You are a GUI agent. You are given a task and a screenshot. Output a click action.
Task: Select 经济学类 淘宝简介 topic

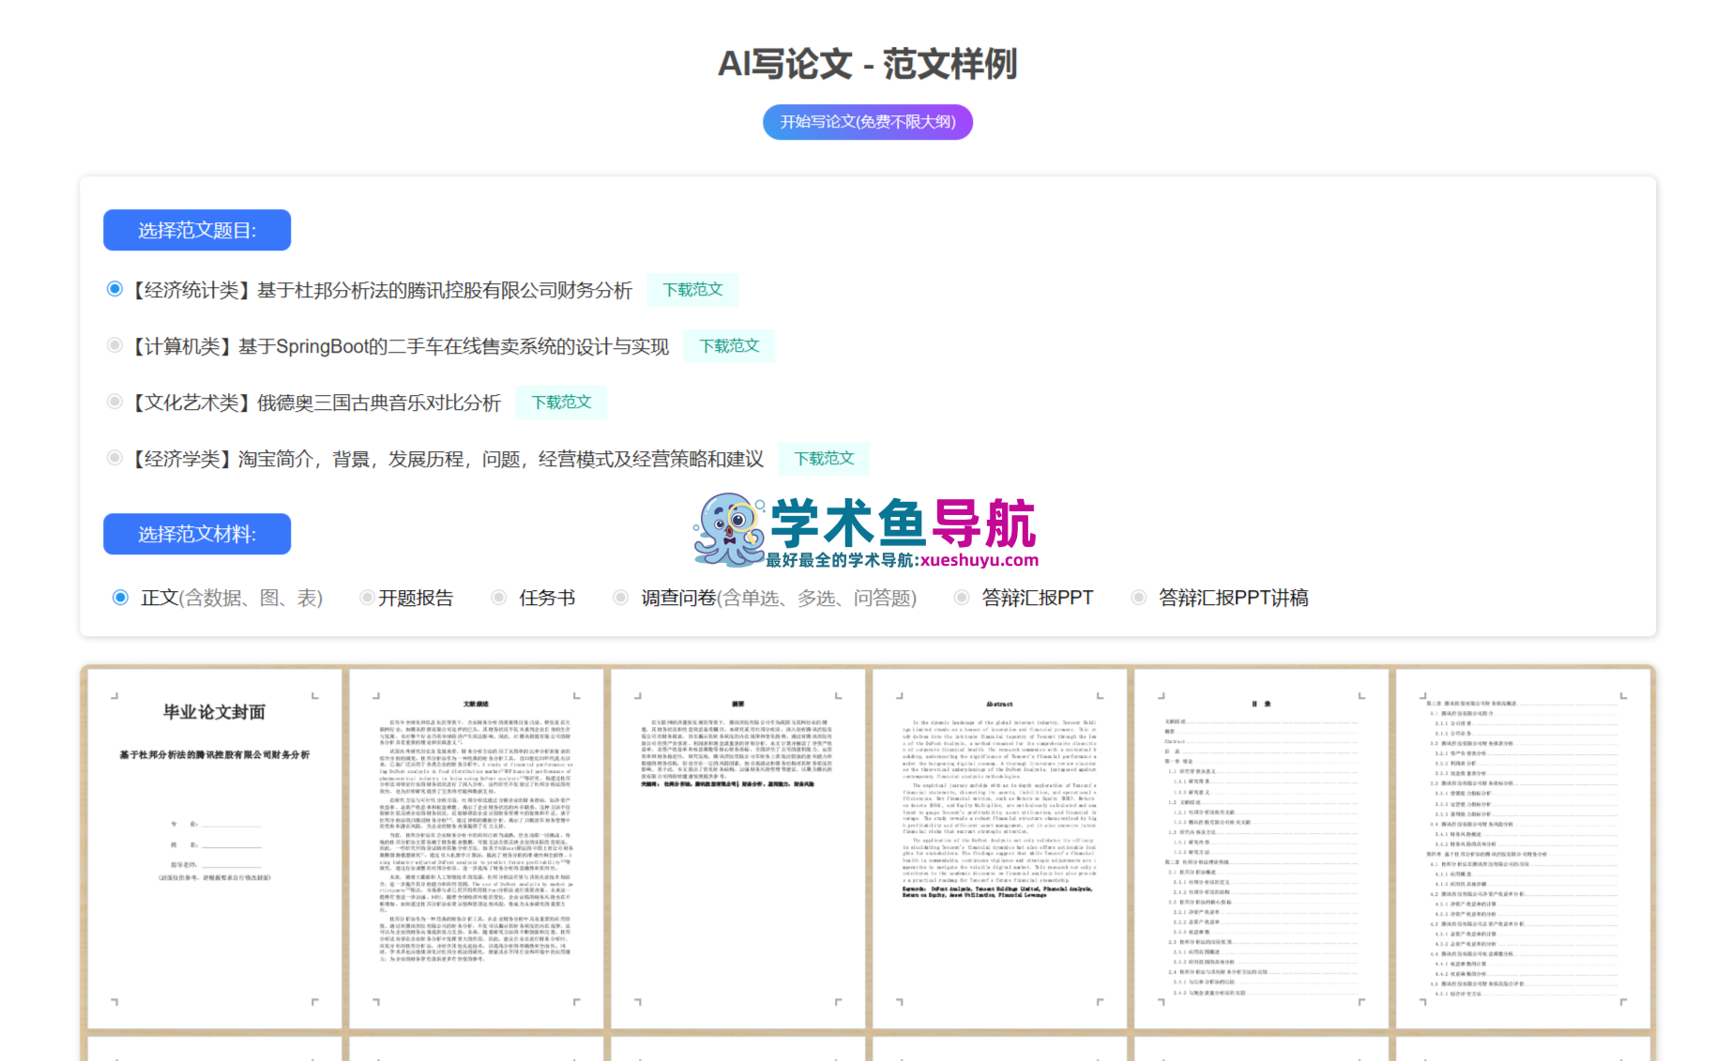click(x=114, y=458)
